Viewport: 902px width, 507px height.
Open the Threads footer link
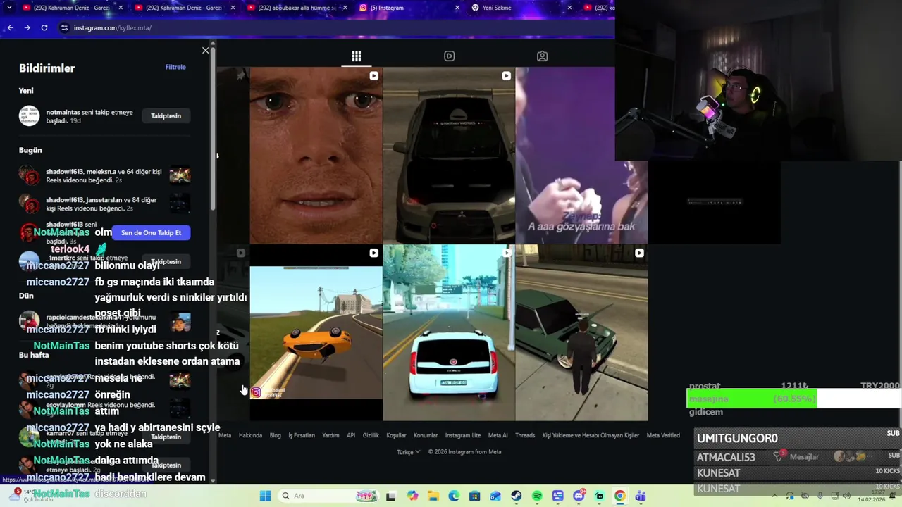point(525,435)
